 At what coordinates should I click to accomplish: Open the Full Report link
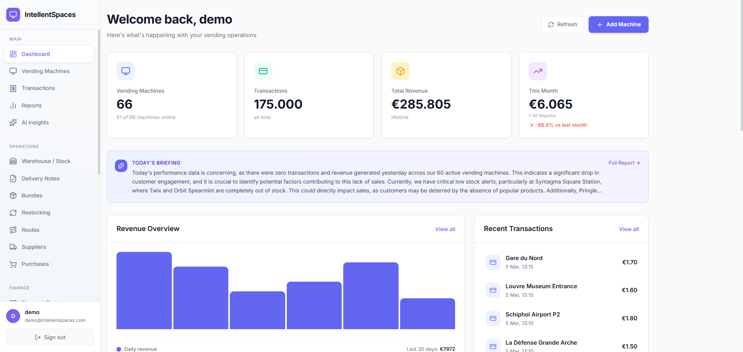pyautogui.click(x=624, y=163)
